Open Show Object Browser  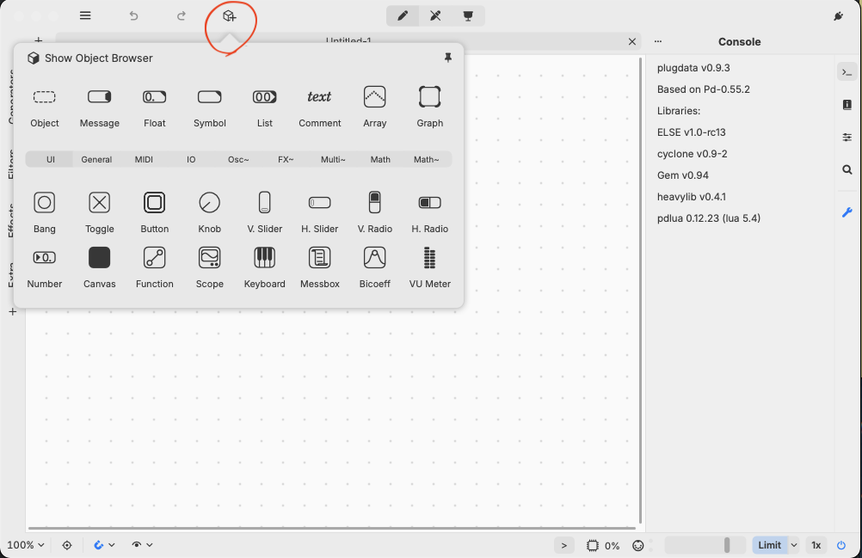(x=90, y=58)
